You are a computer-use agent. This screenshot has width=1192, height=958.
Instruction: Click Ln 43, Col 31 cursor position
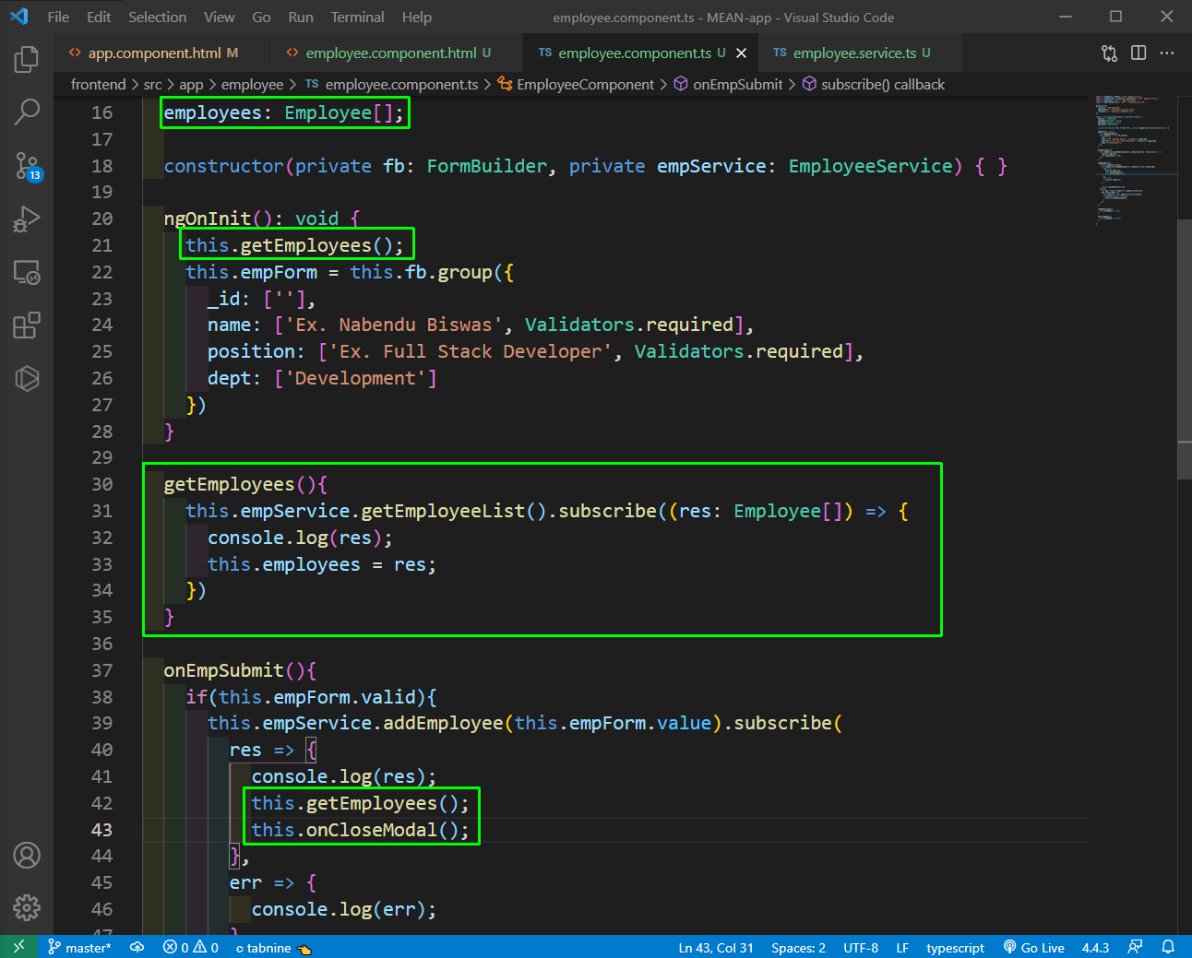tap(716, 947)
